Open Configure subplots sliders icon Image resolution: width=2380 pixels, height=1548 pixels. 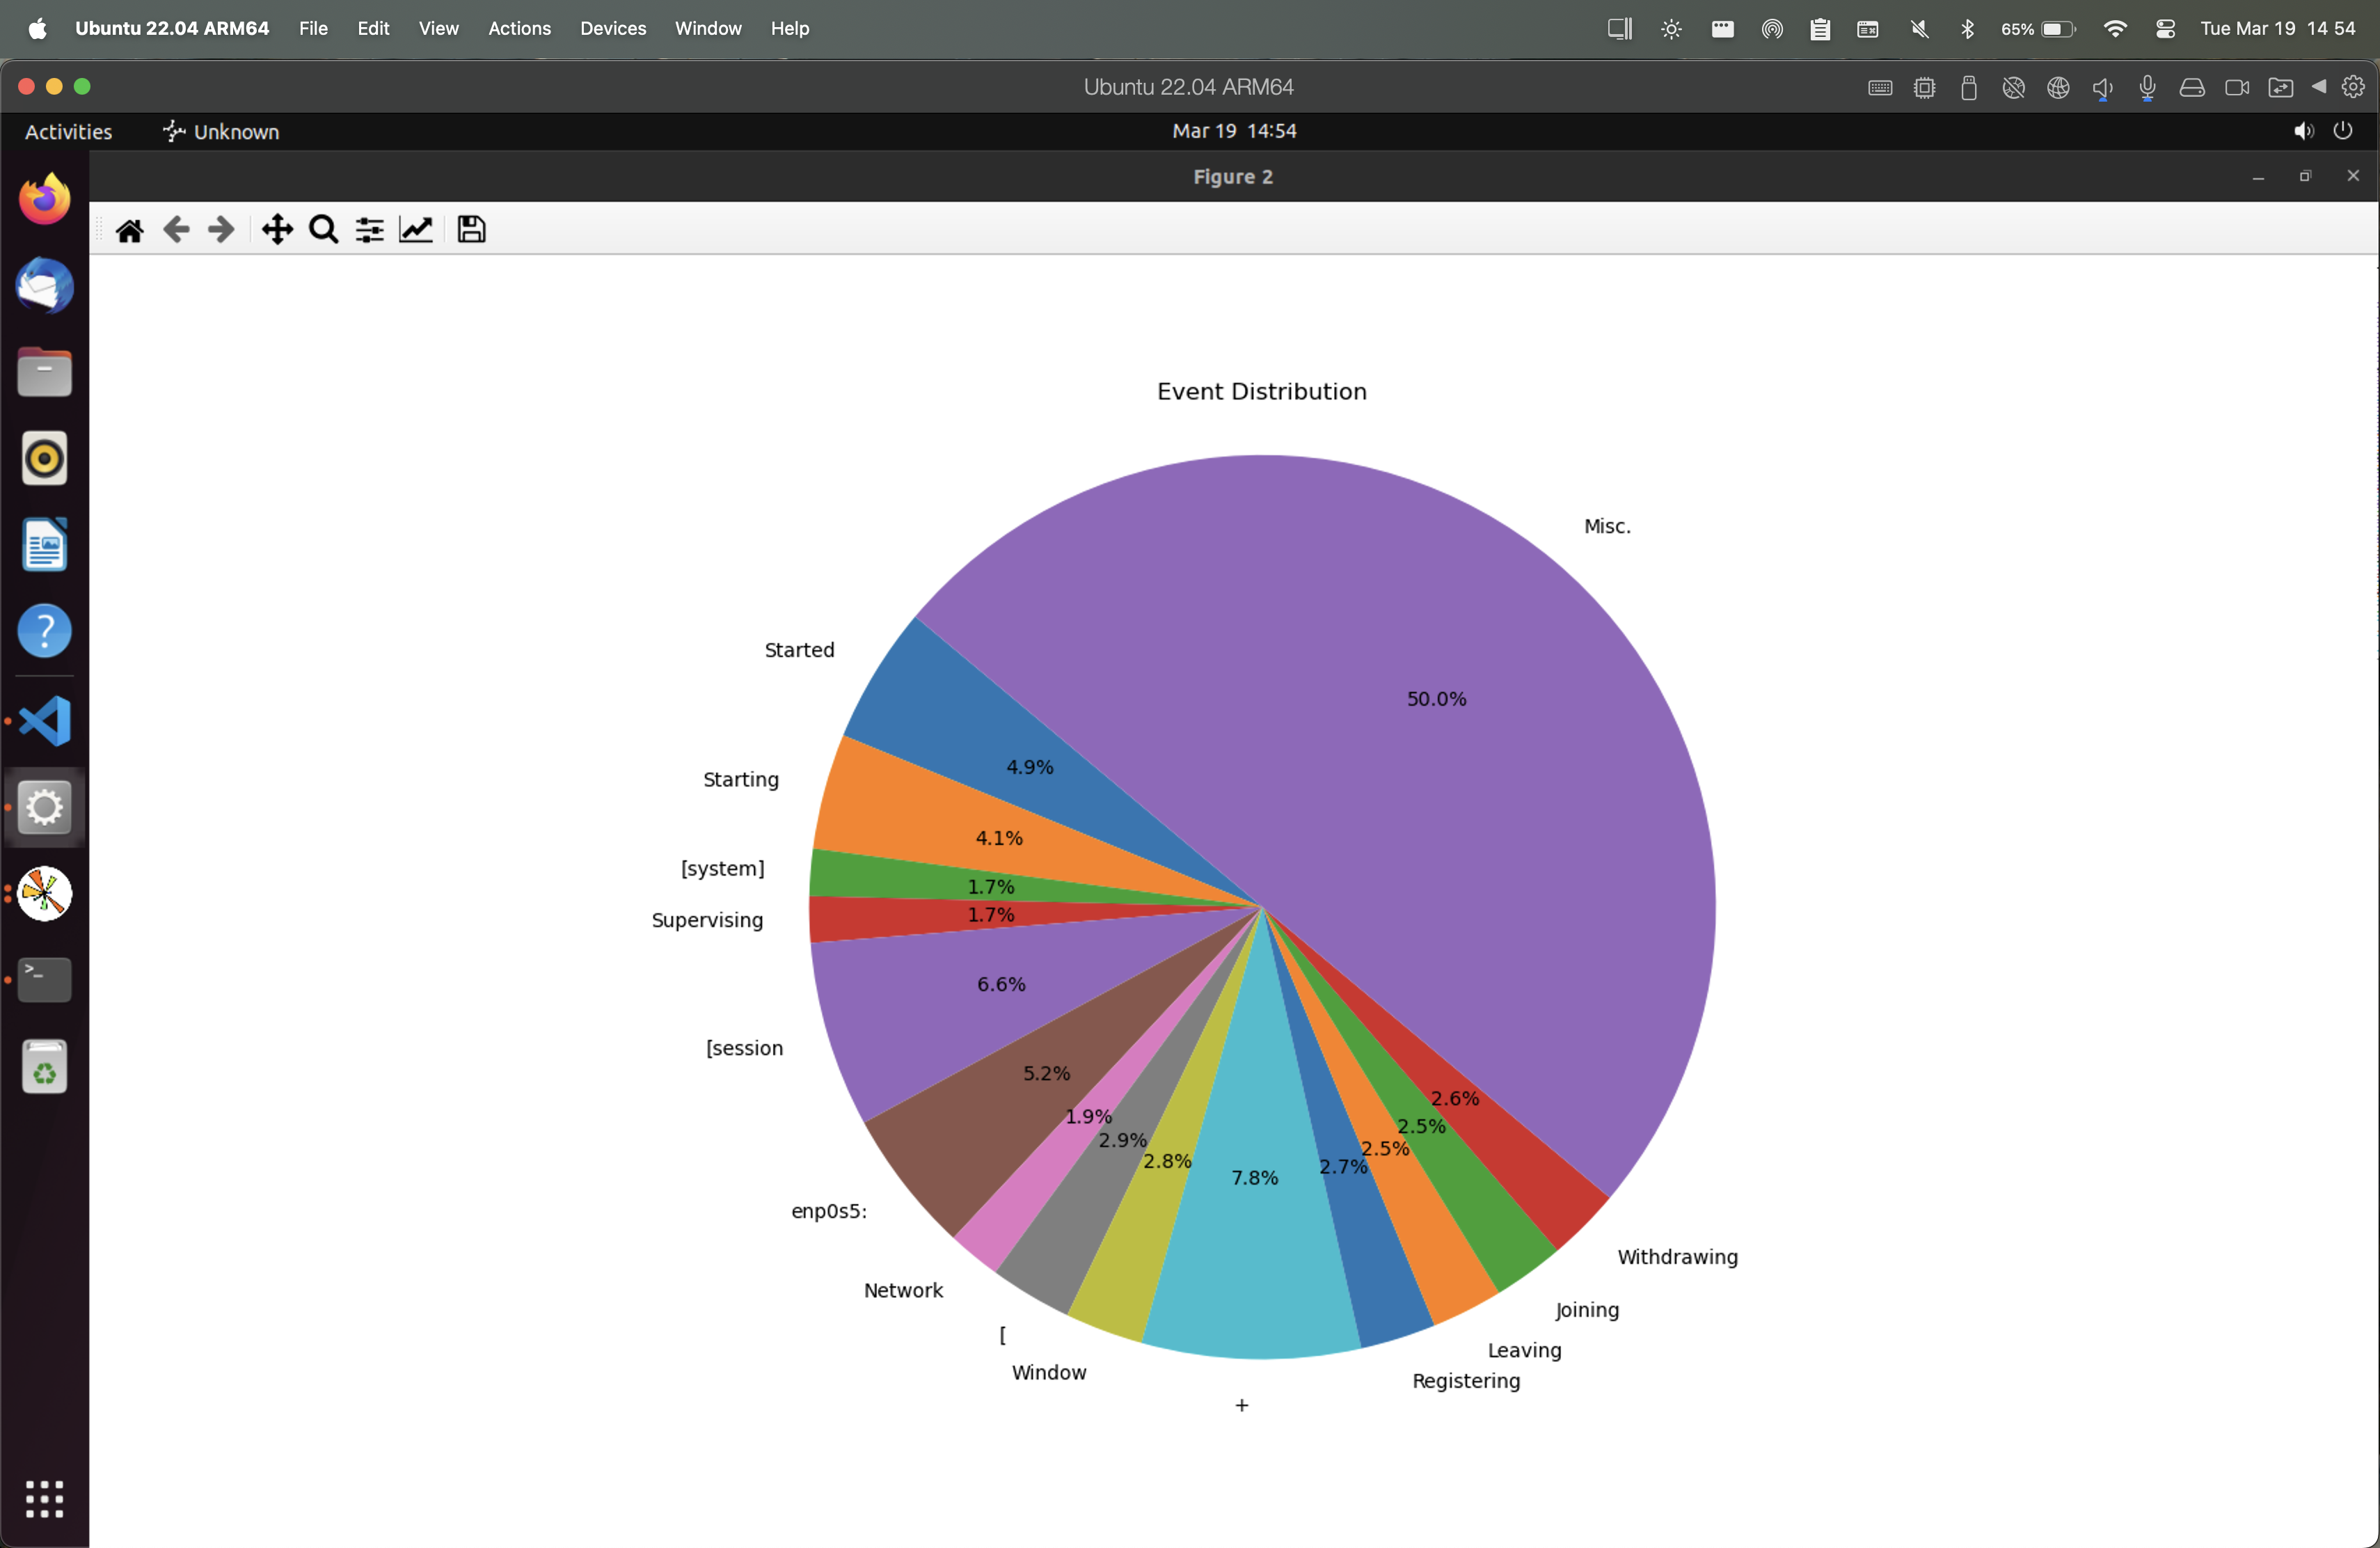pos(369,230)
